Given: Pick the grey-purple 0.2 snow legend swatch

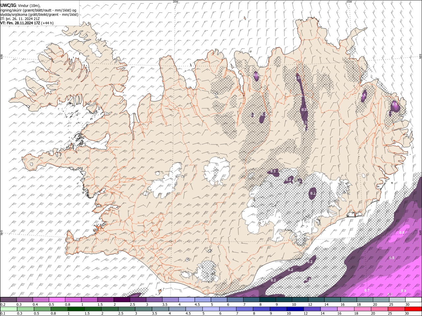Looking at the screenshot, I should pos(8,300).
